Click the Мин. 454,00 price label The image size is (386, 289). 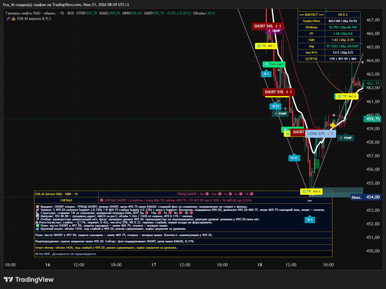click(x=365, y=197)
